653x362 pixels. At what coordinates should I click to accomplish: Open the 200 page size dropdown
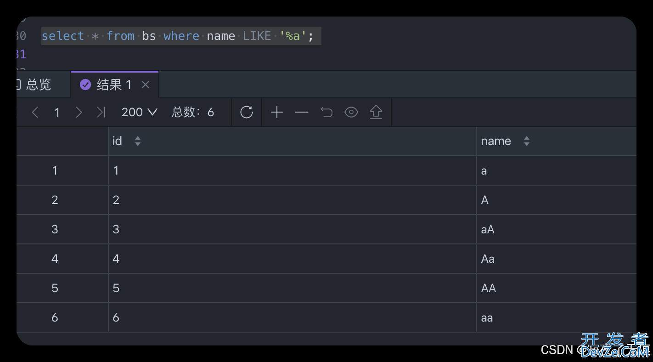[140, 112]
